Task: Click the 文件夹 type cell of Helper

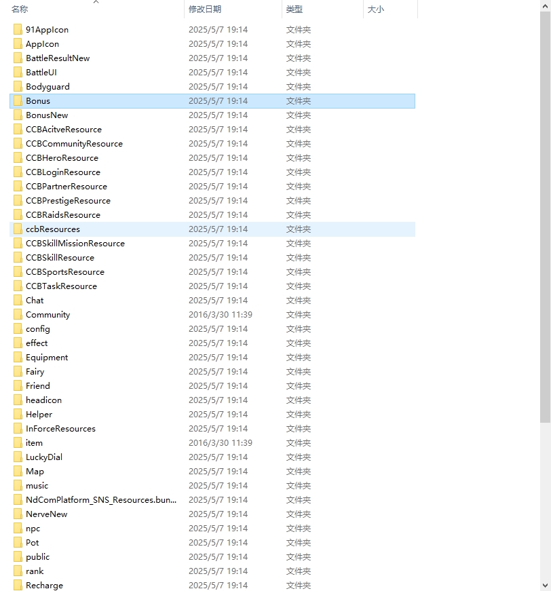Action: pos(298,415)
